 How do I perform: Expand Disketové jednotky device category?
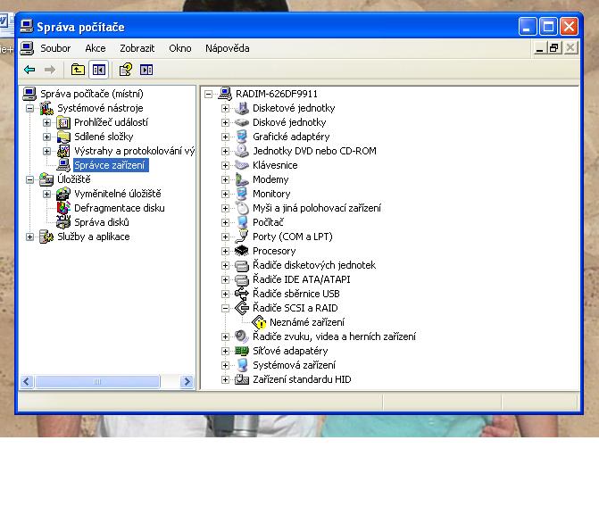tap(225, 109)
